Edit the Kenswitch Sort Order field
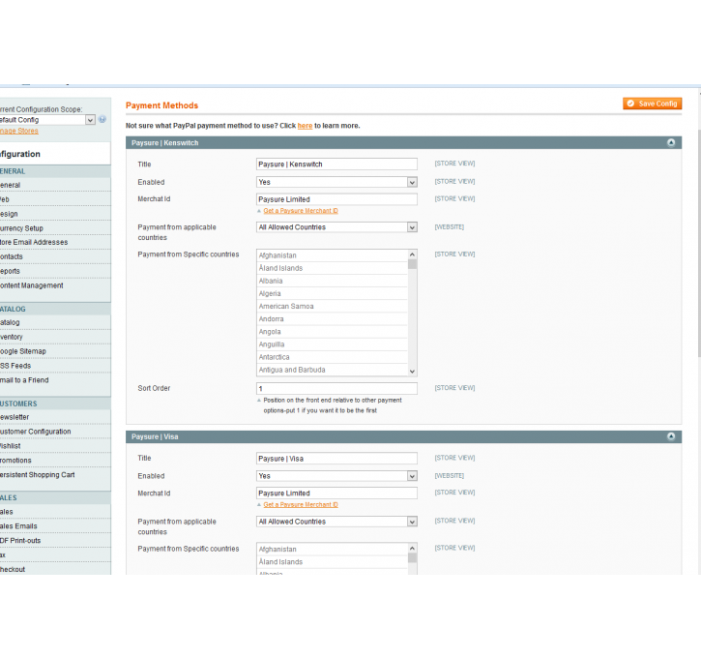This screenshot has height=658, width=701. [336, 388]
